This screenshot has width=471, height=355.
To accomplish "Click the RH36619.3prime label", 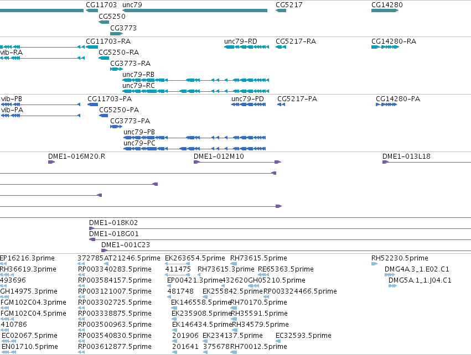I will (x=28, y=269).
